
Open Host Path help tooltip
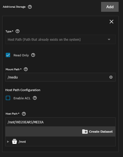24,114
